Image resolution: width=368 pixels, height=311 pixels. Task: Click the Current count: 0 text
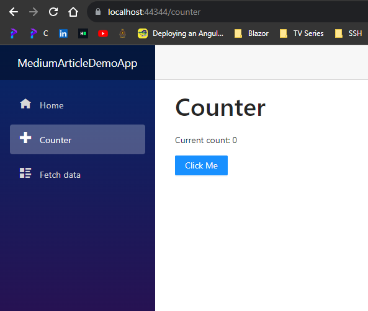click(206, 140)
